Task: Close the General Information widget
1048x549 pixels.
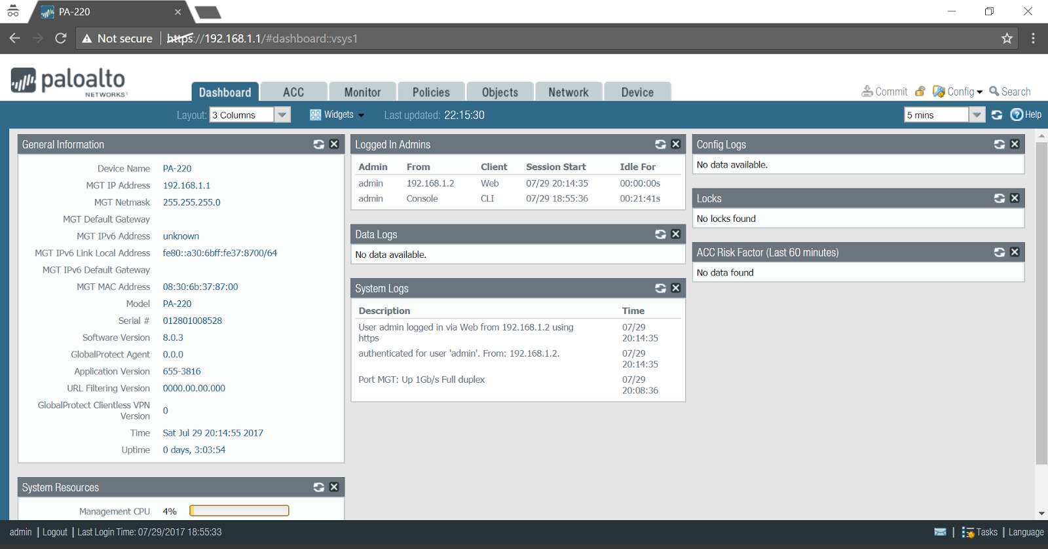Action: click(334, 144)
